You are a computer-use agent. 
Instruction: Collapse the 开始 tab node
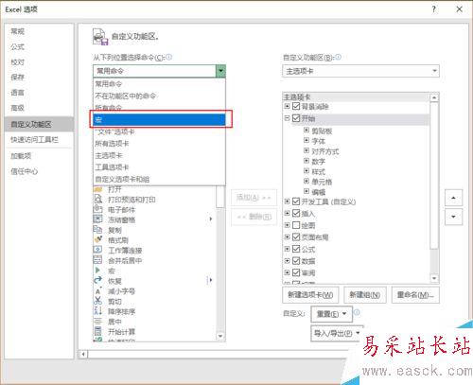[288, 118]
